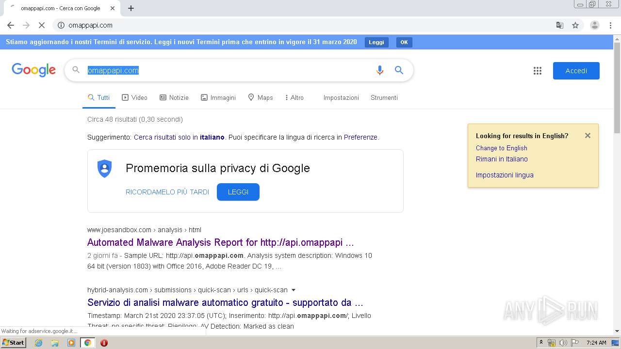Show hidden tray icons arrow
621x349 pixels.
pyautogui.click(x=541, y=343)
